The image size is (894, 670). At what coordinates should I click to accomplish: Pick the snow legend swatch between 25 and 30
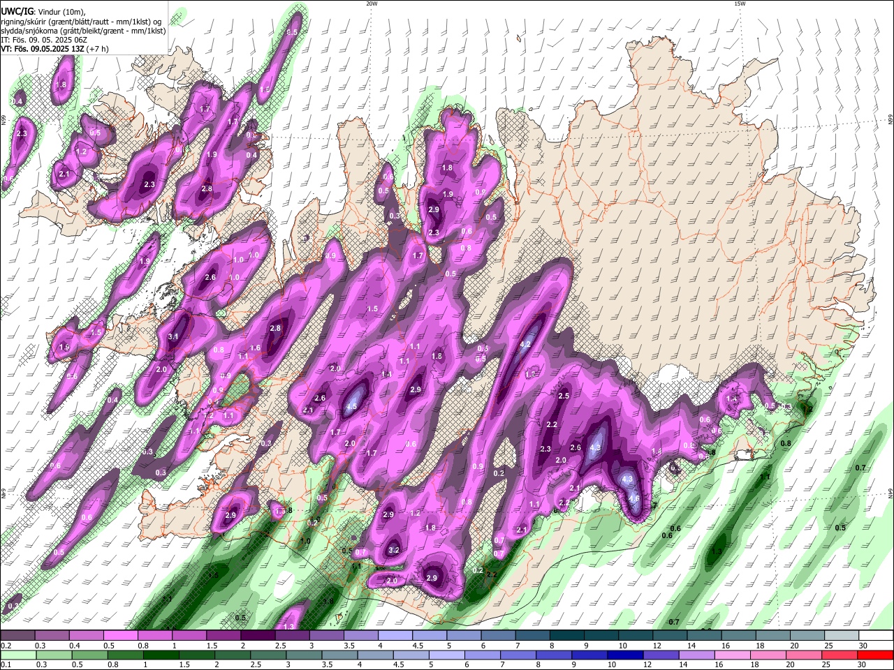coord(840,636)
